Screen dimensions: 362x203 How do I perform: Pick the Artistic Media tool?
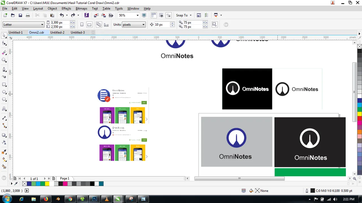[x=4, y=77]
